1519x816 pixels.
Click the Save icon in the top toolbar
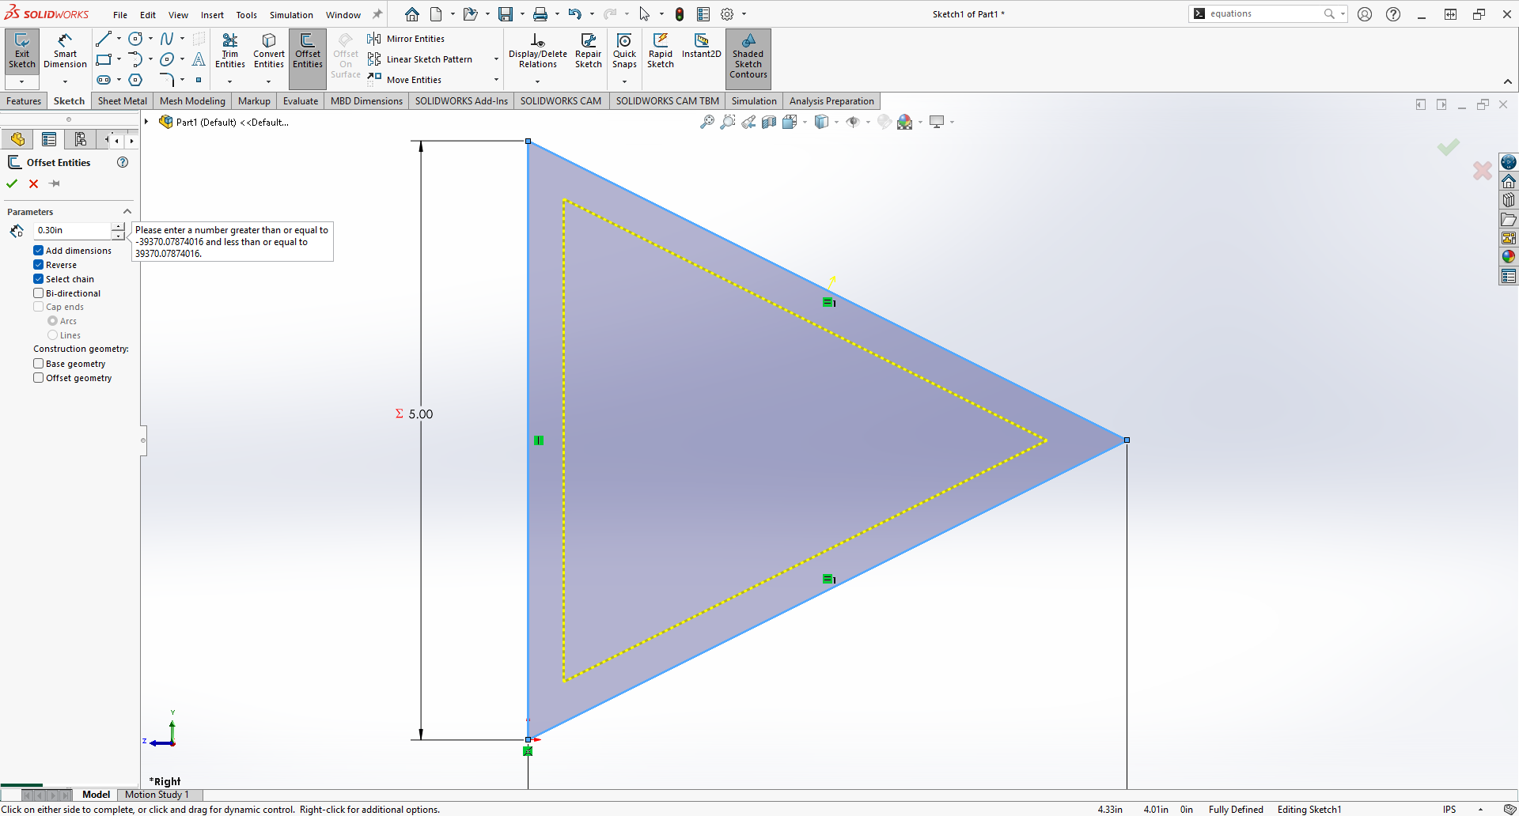(506, 14)
